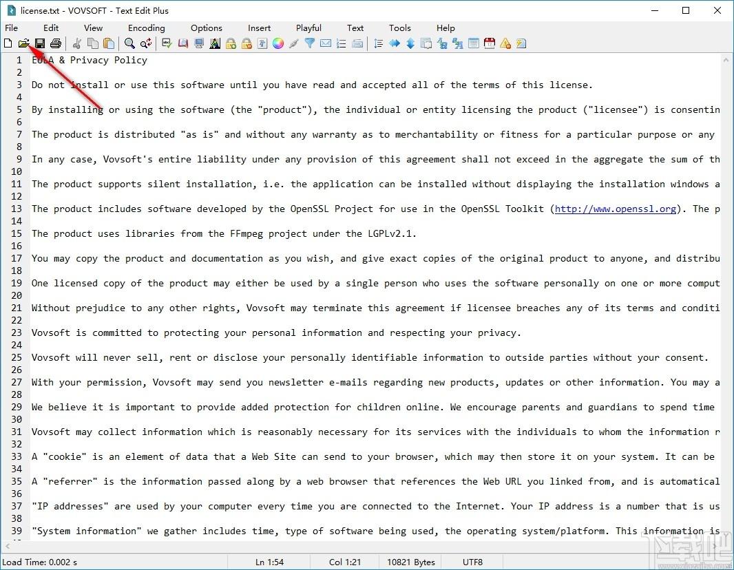Click the numbered list icon
The image size is (734, 570).
[342, 43]
